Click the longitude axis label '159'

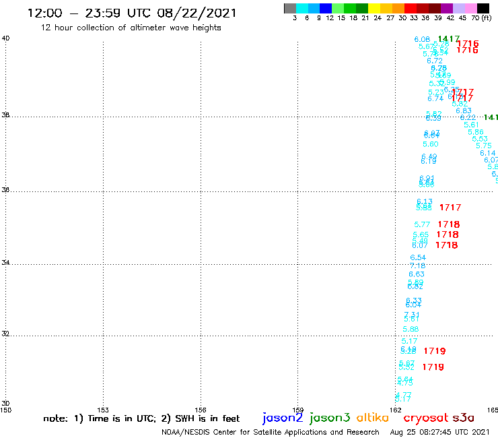click(x=298, y=410)
